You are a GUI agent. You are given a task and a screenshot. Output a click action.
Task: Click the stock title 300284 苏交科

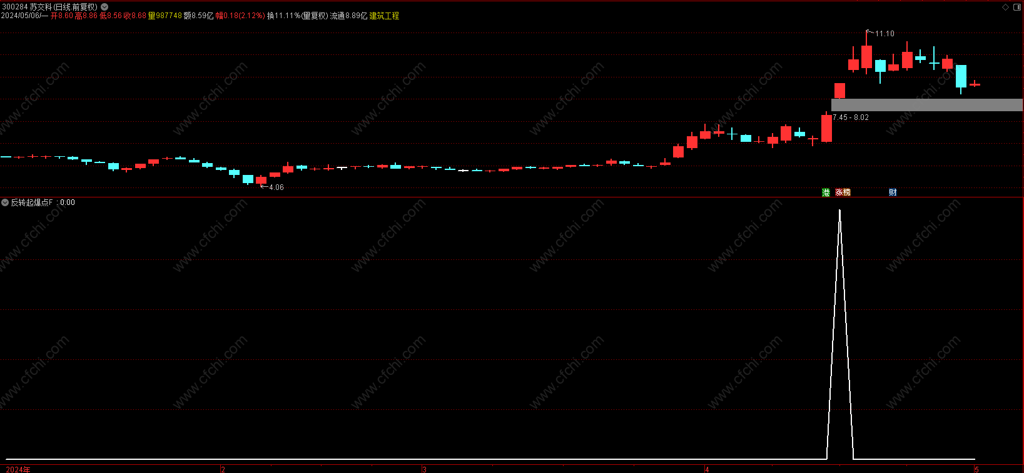(x=27, y=7)
